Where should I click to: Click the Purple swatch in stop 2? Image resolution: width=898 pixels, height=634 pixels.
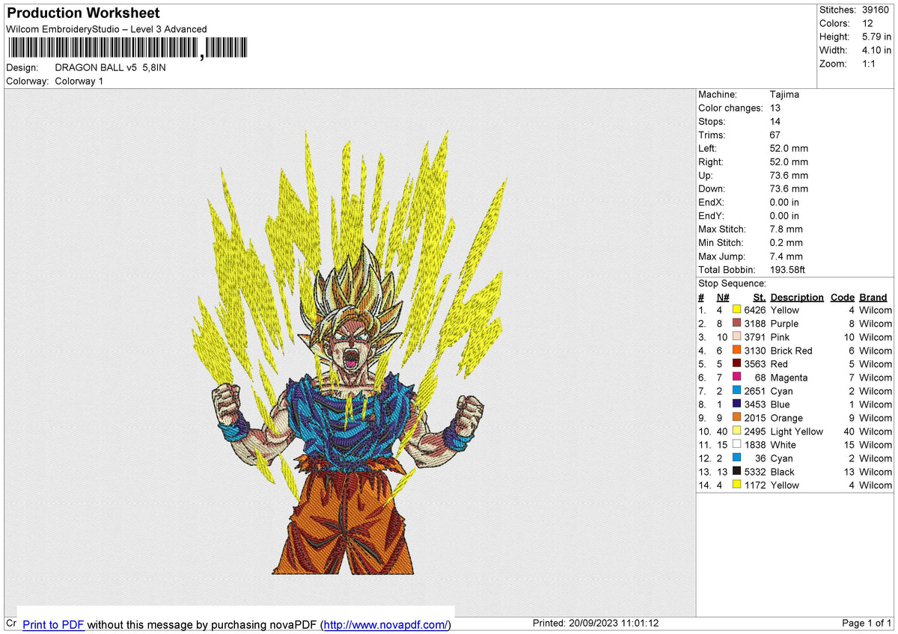coord(737,324)
